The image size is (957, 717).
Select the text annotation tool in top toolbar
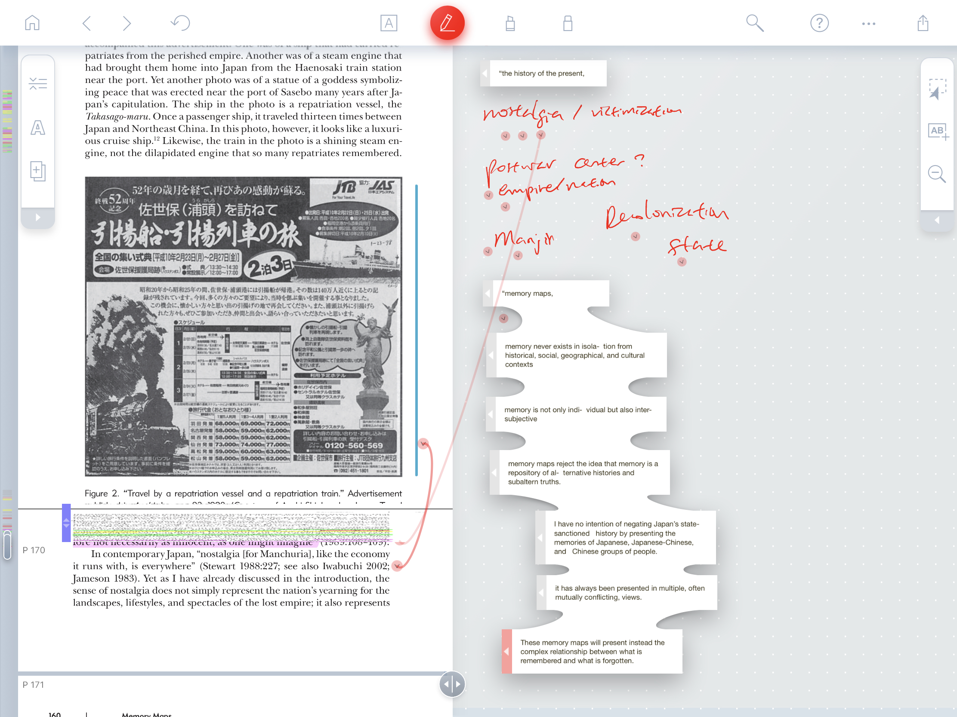389,23
